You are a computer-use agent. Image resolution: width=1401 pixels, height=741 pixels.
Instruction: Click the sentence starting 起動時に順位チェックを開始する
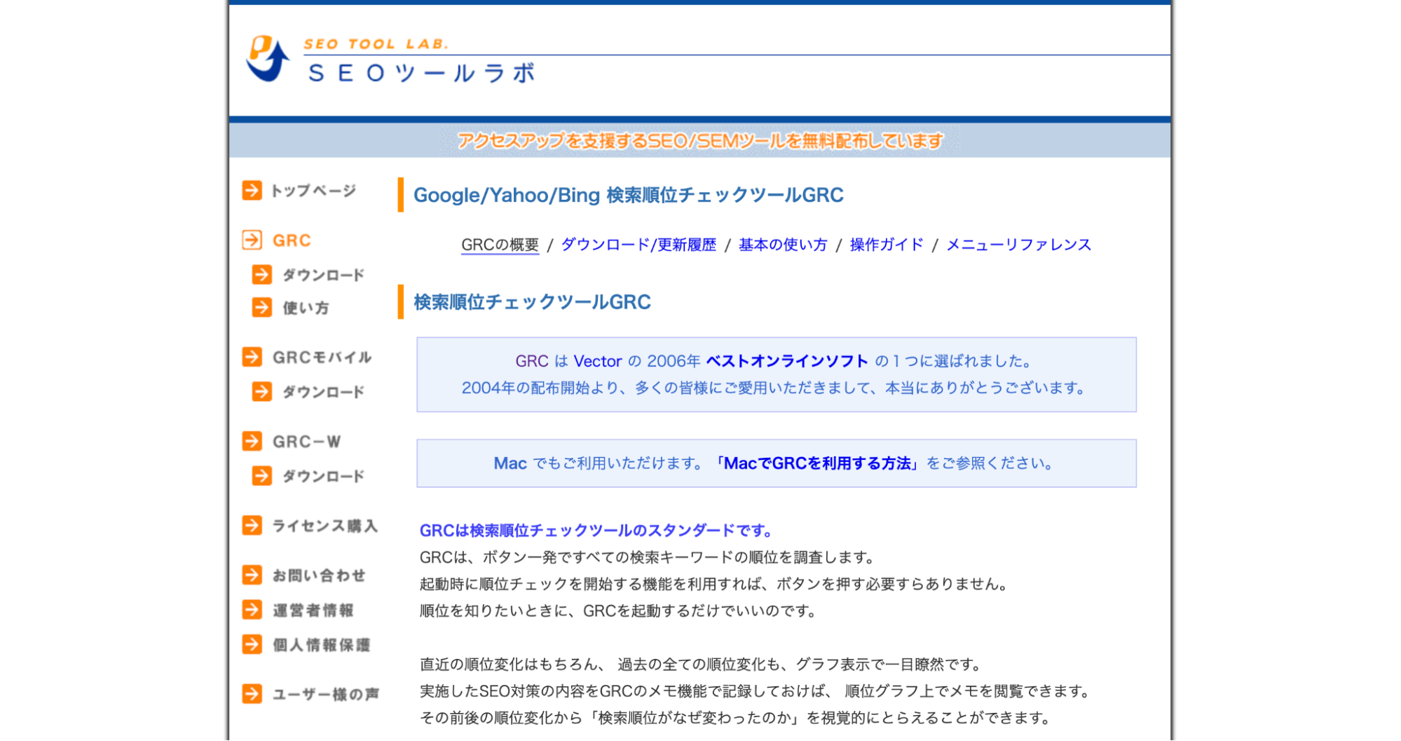pos(716,584)
